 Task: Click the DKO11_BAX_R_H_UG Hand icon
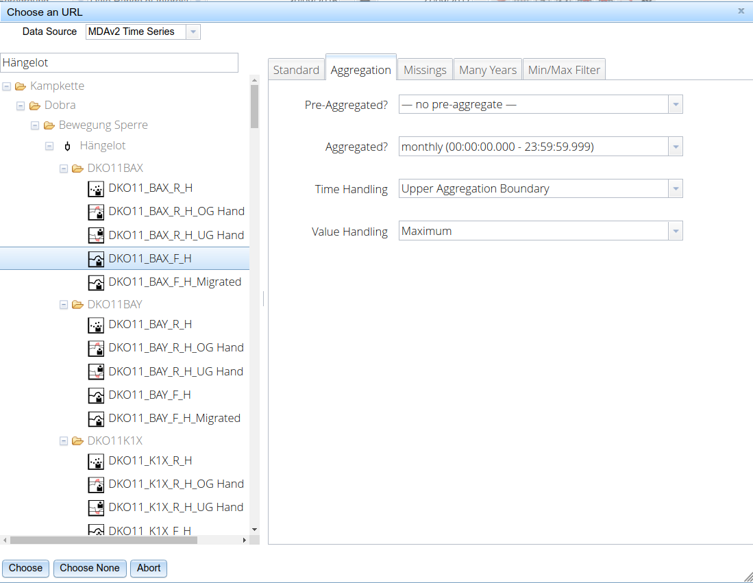97,235
